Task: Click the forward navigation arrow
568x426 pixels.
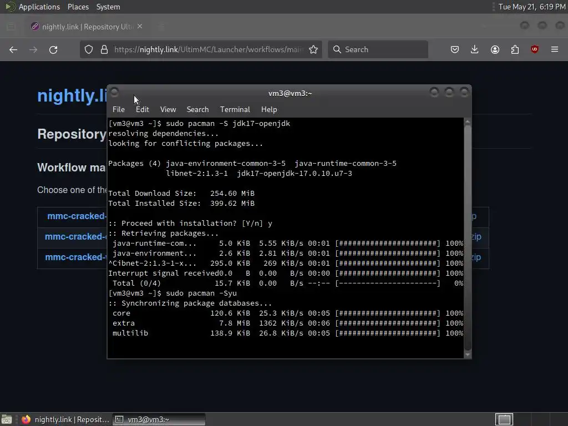Action: pos(33,49)
